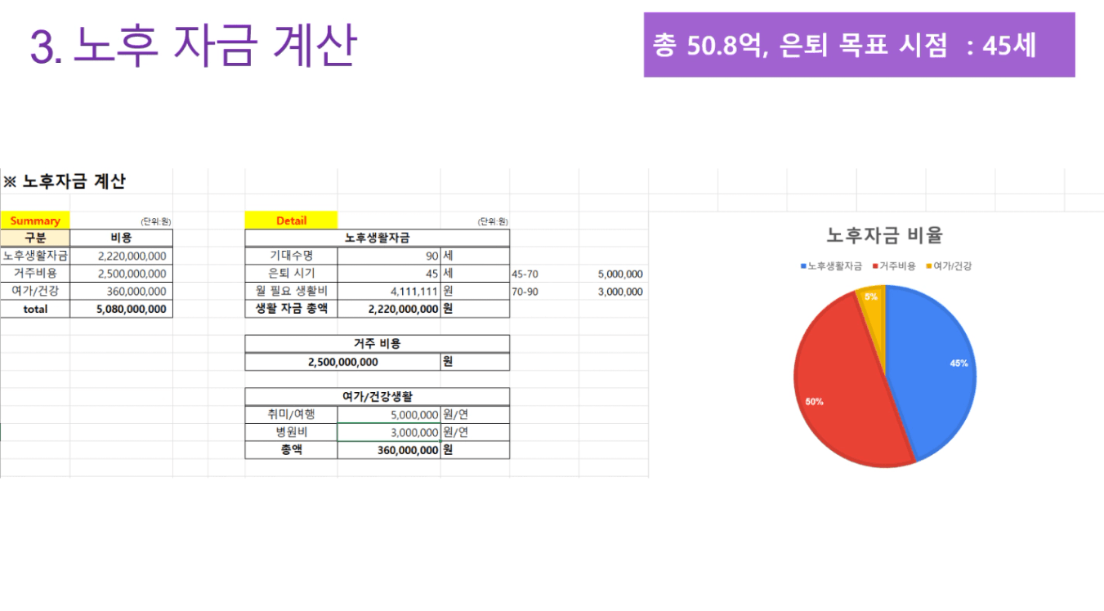
Task: Select the '70-90' age range cell
Action: pyautogui.click(x=544, y=292)
